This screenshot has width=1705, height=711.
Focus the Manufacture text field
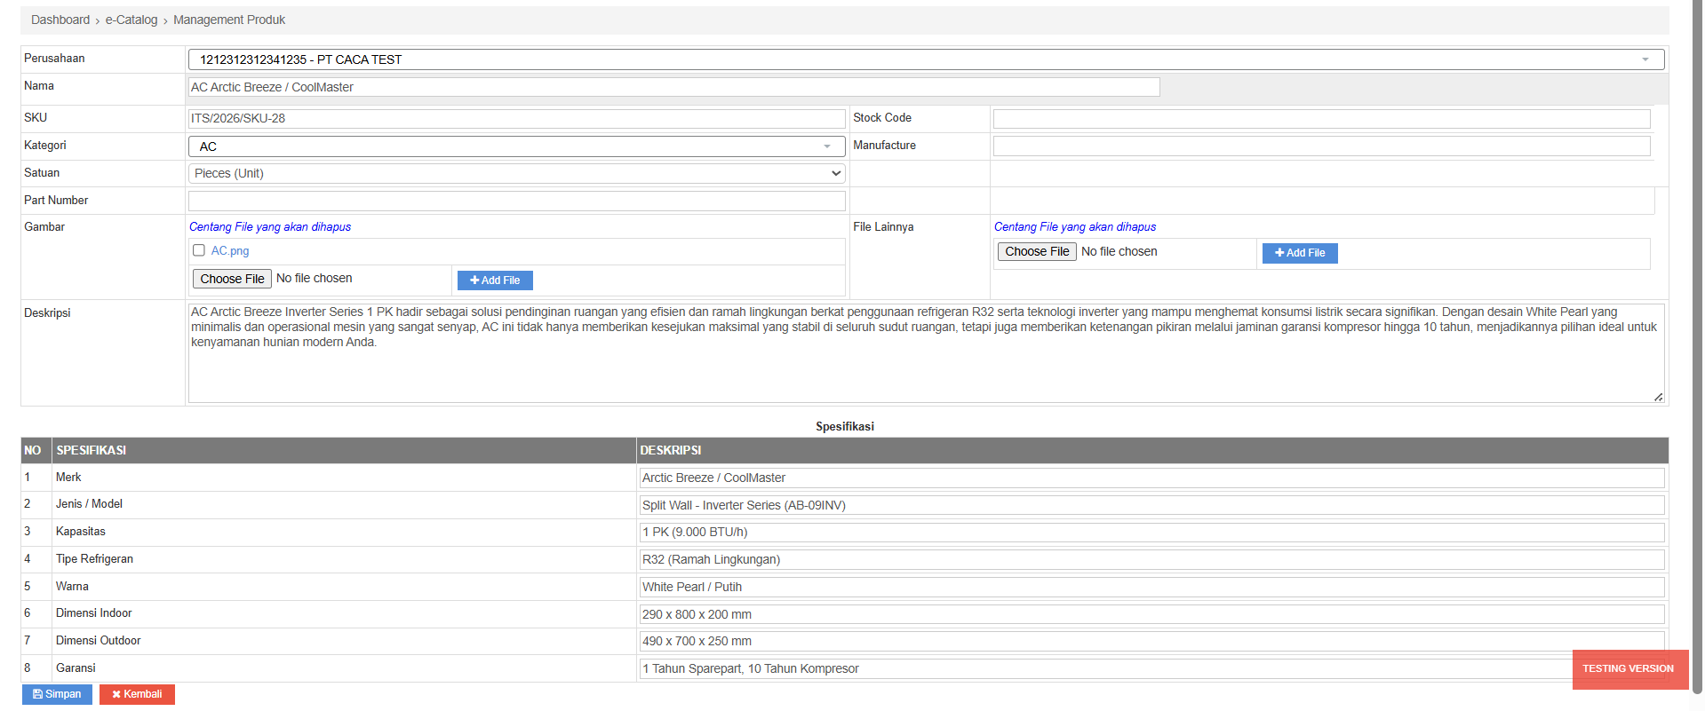pyautogui.click(x=1321, y=146)
